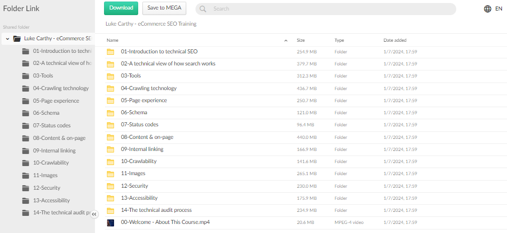The image size is (507, 233).
Task: Open sidebar folder 06-Schema
Action: pos(46,113)
